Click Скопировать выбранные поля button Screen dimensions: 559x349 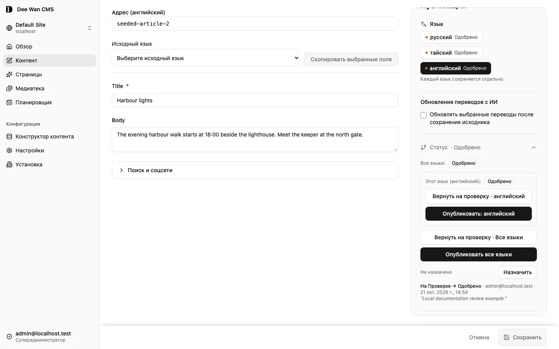351,59
